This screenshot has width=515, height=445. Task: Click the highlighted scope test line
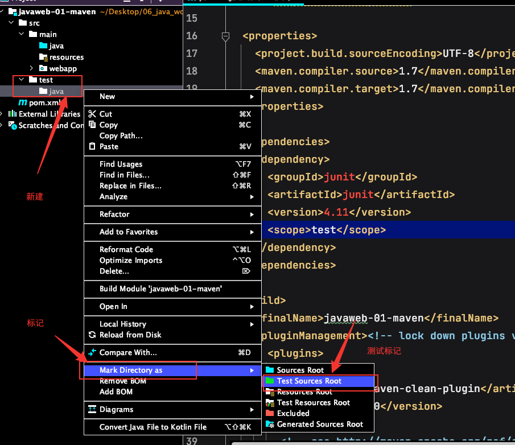coord(388,230)
